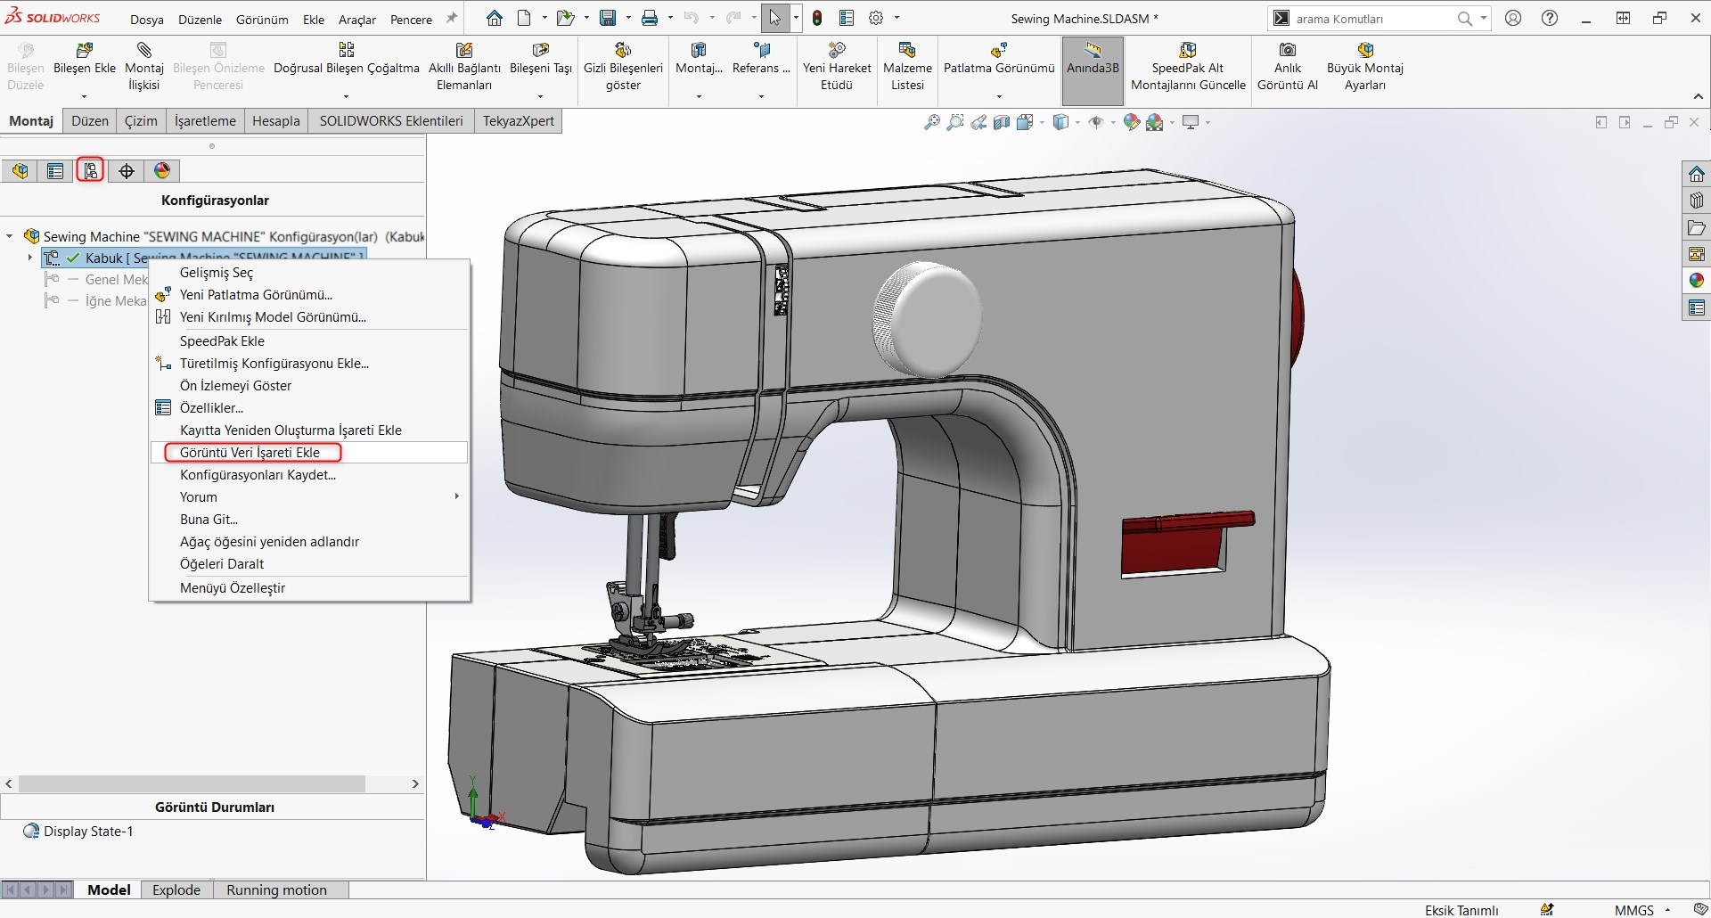Click the Bileşen Ekle icon
This screenshot has height=918, width=1711.
(x=85, y=50)
